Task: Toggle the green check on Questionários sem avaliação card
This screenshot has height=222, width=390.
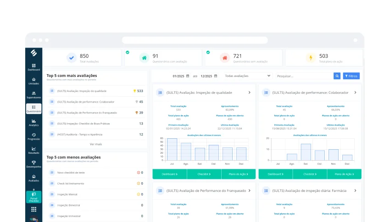Action: coord(208,52)
